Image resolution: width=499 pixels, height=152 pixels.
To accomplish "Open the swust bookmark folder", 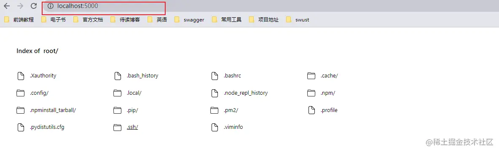I will [297, 20].
